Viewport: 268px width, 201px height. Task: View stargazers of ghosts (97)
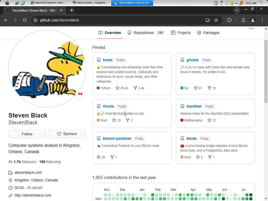tap(198, 88)
